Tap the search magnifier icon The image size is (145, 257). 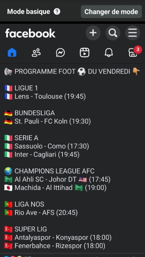pyautogui.click(x=113, y=33)
